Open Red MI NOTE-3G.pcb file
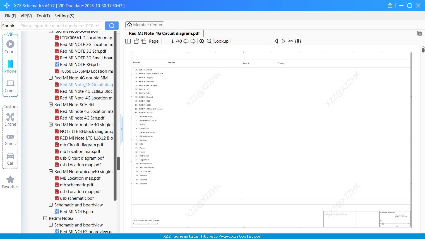The image size is (425, 239). tap(77, 65)
